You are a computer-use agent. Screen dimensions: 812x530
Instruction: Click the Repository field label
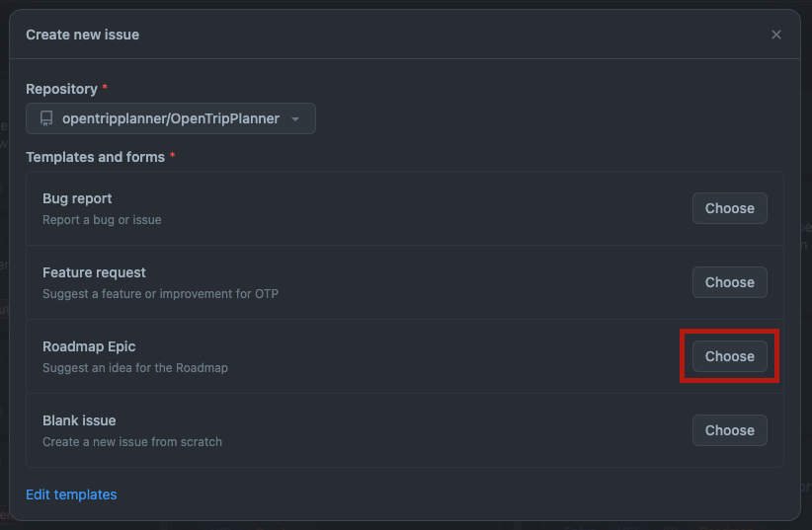tap(61, 89)
